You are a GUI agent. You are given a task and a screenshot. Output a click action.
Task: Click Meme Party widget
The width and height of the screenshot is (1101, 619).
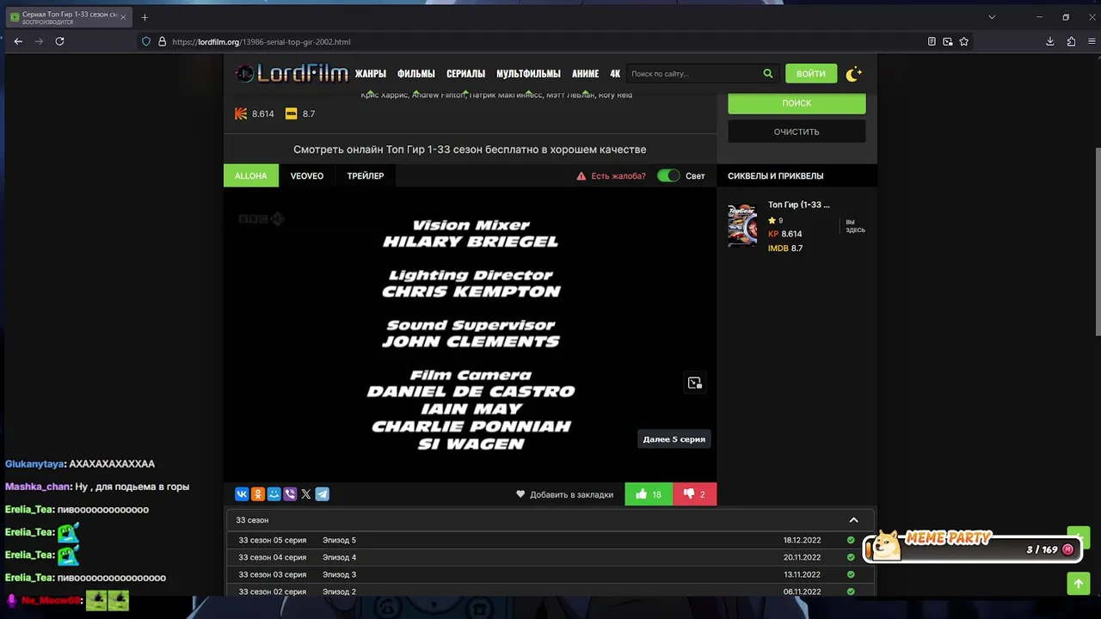973,546
